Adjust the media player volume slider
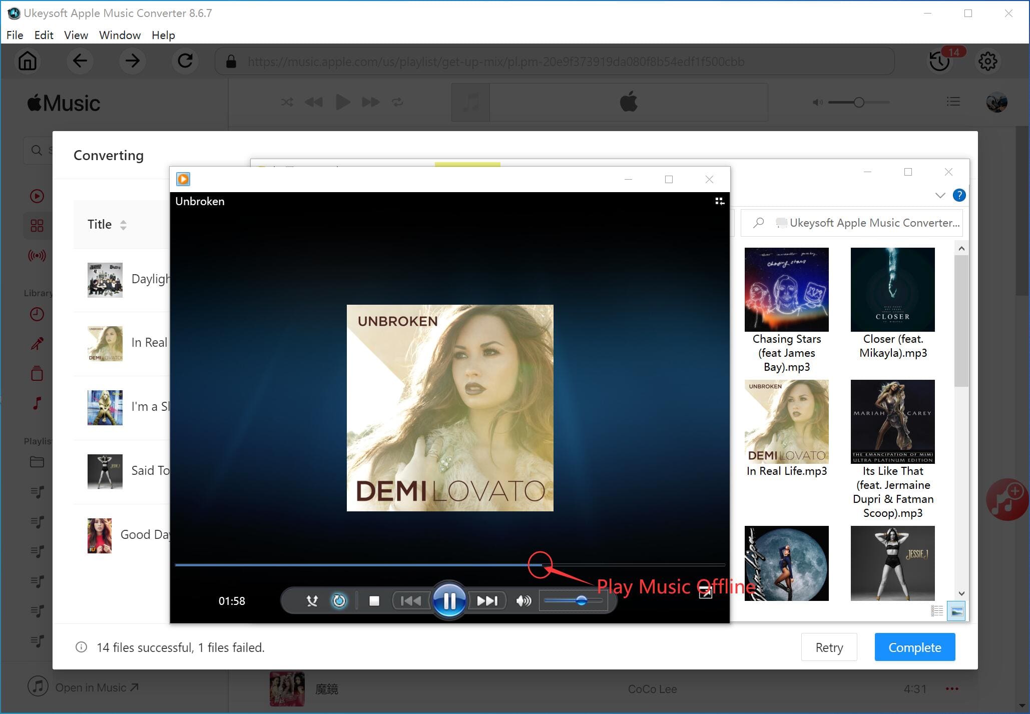 (x=581, y=600)
